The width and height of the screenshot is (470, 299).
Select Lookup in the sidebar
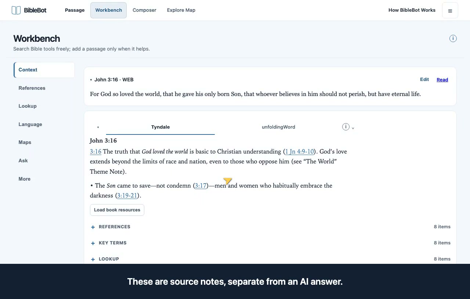point(44,106)
